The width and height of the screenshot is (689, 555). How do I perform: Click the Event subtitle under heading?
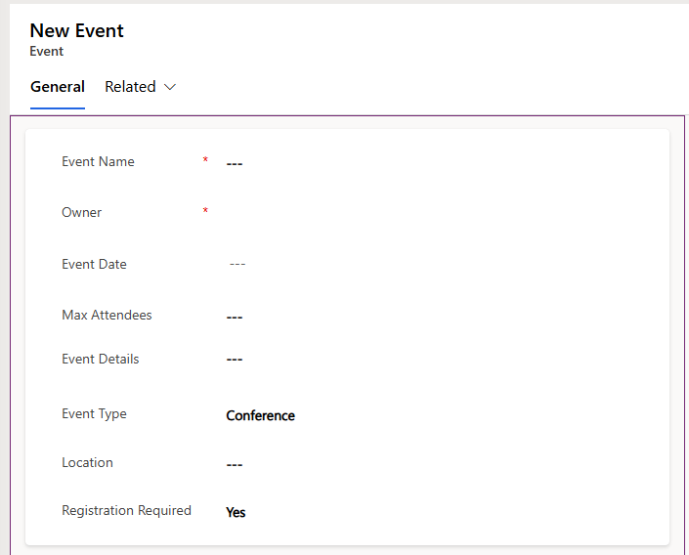(x=47, y=52)
